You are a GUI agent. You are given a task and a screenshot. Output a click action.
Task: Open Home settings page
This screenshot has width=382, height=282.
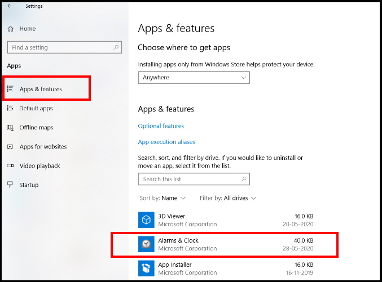click(28, 29)
